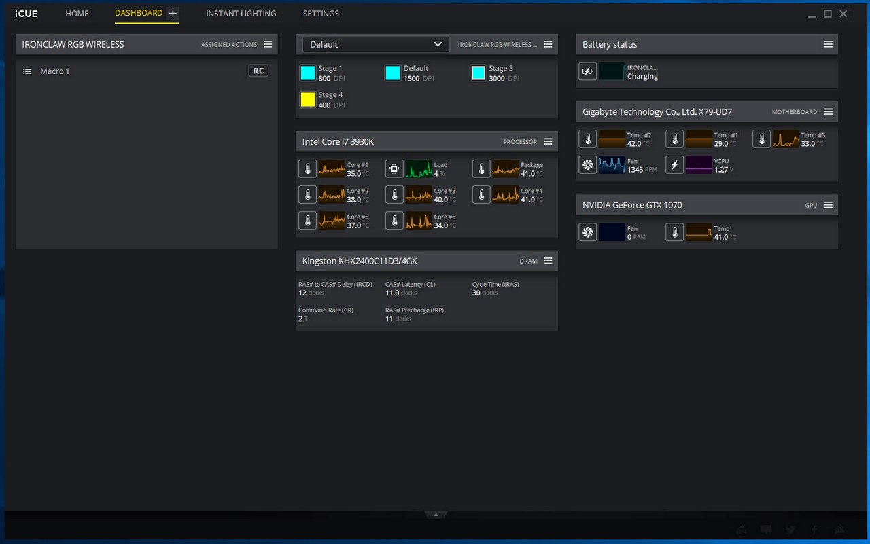Open the SETTINGS tab
The image size is (870, 544).
coord(321,14)
